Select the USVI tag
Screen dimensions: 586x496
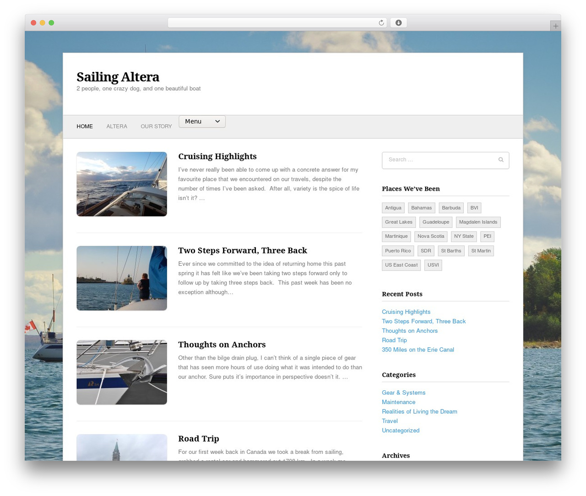(x=433, y=265)
